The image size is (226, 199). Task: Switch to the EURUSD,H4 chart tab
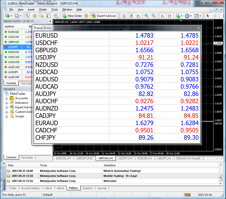pyautogui.click(x=63, y=158)
